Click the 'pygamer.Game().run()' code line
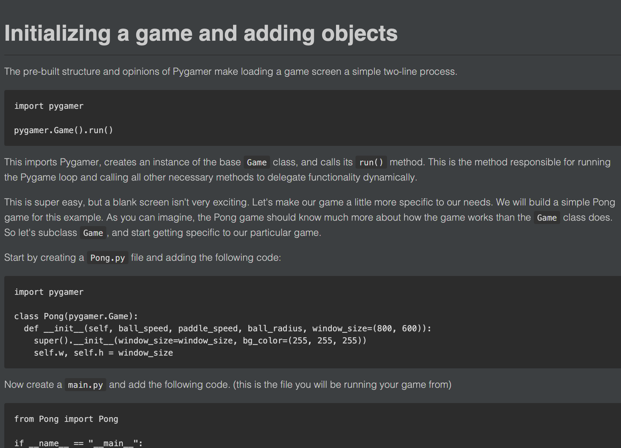The image size is (621, 448). click(63, 130)
